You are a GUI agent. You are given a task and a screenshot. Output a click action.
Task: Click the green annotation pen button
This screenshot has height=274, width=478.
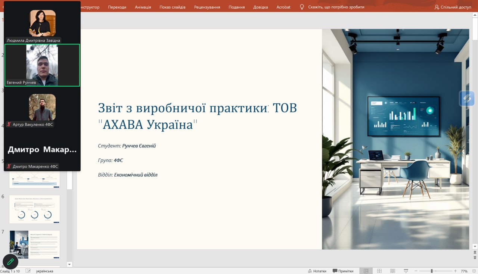[x=10, y=262]
